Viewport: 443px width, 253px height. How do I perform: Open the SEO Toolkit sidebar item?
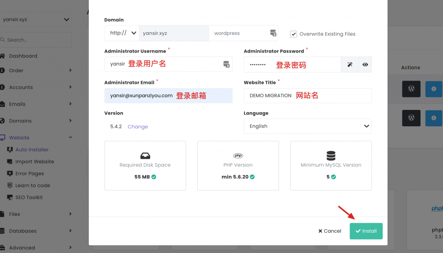point(29,197)
